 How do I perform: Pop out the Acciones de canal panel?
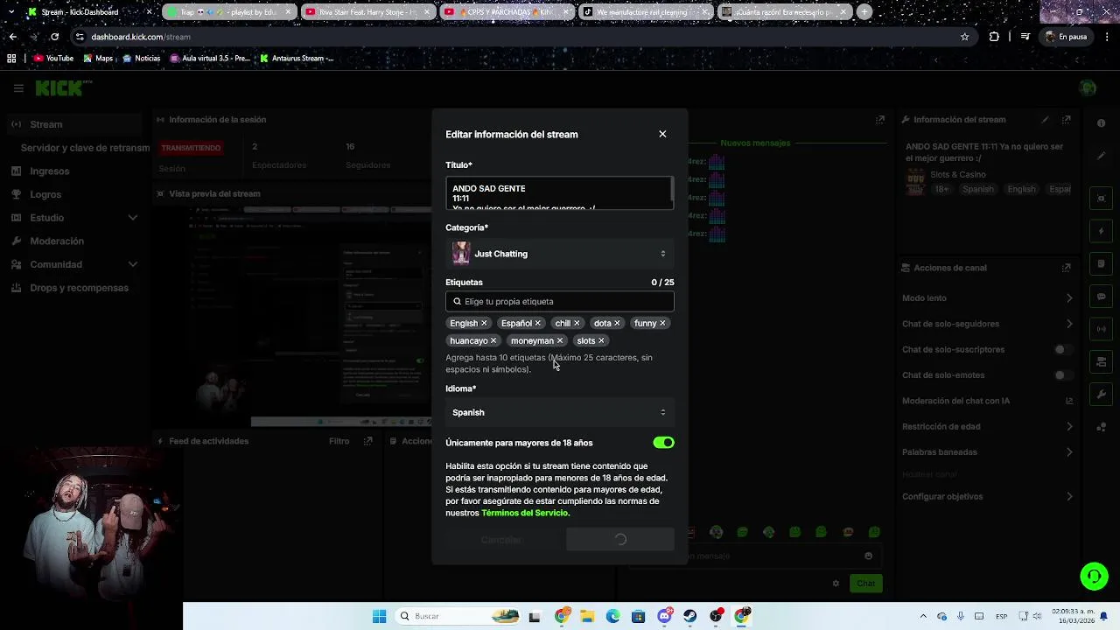(x=1067, y=268)
